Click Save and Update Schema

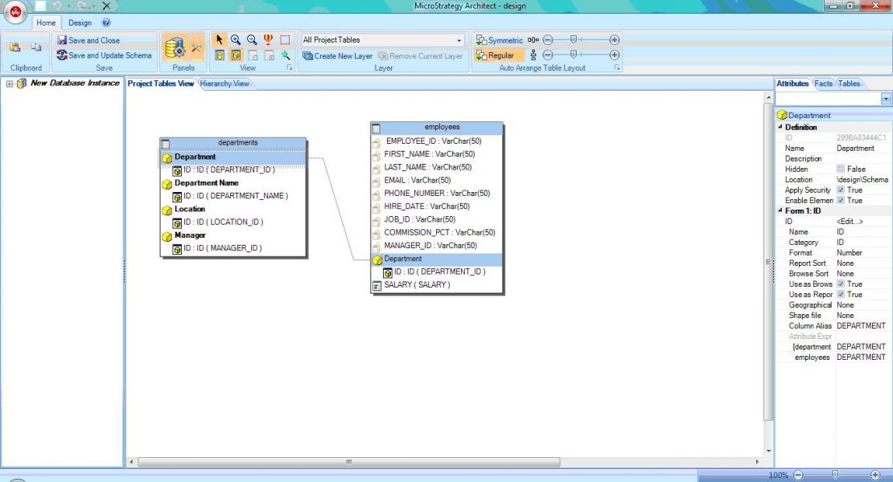pyautogui.click(x=105, y=55)
